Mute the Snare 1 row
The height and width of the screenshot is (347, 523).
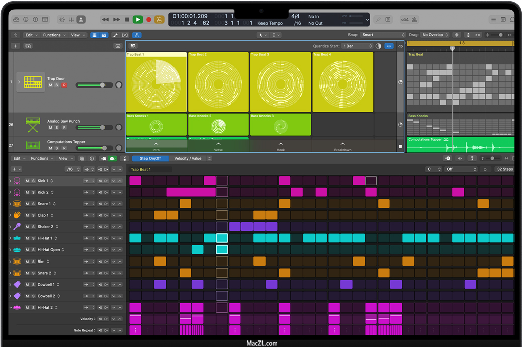(x=27, y=204)
